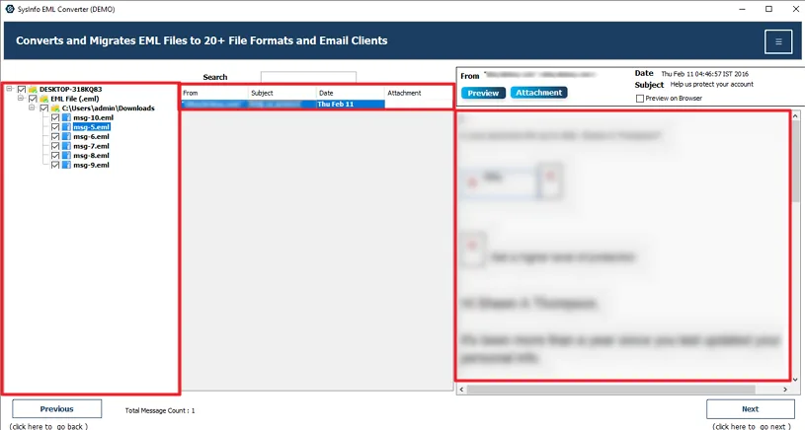805x430 pixels.
Task: Click inside the Search input field
Action: point(308,77)
